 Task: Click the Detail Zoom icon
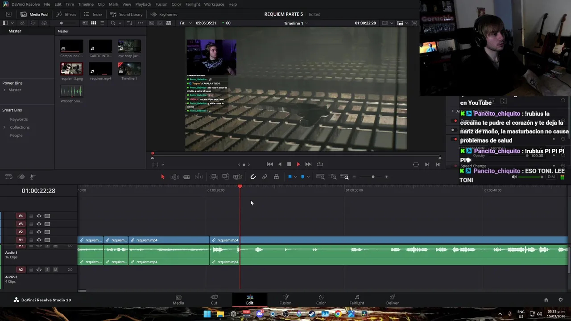pos(333,177)
